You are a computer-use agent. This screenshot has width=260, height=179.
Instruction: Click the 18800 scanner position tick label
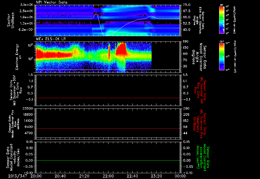[x=28, y=115]
